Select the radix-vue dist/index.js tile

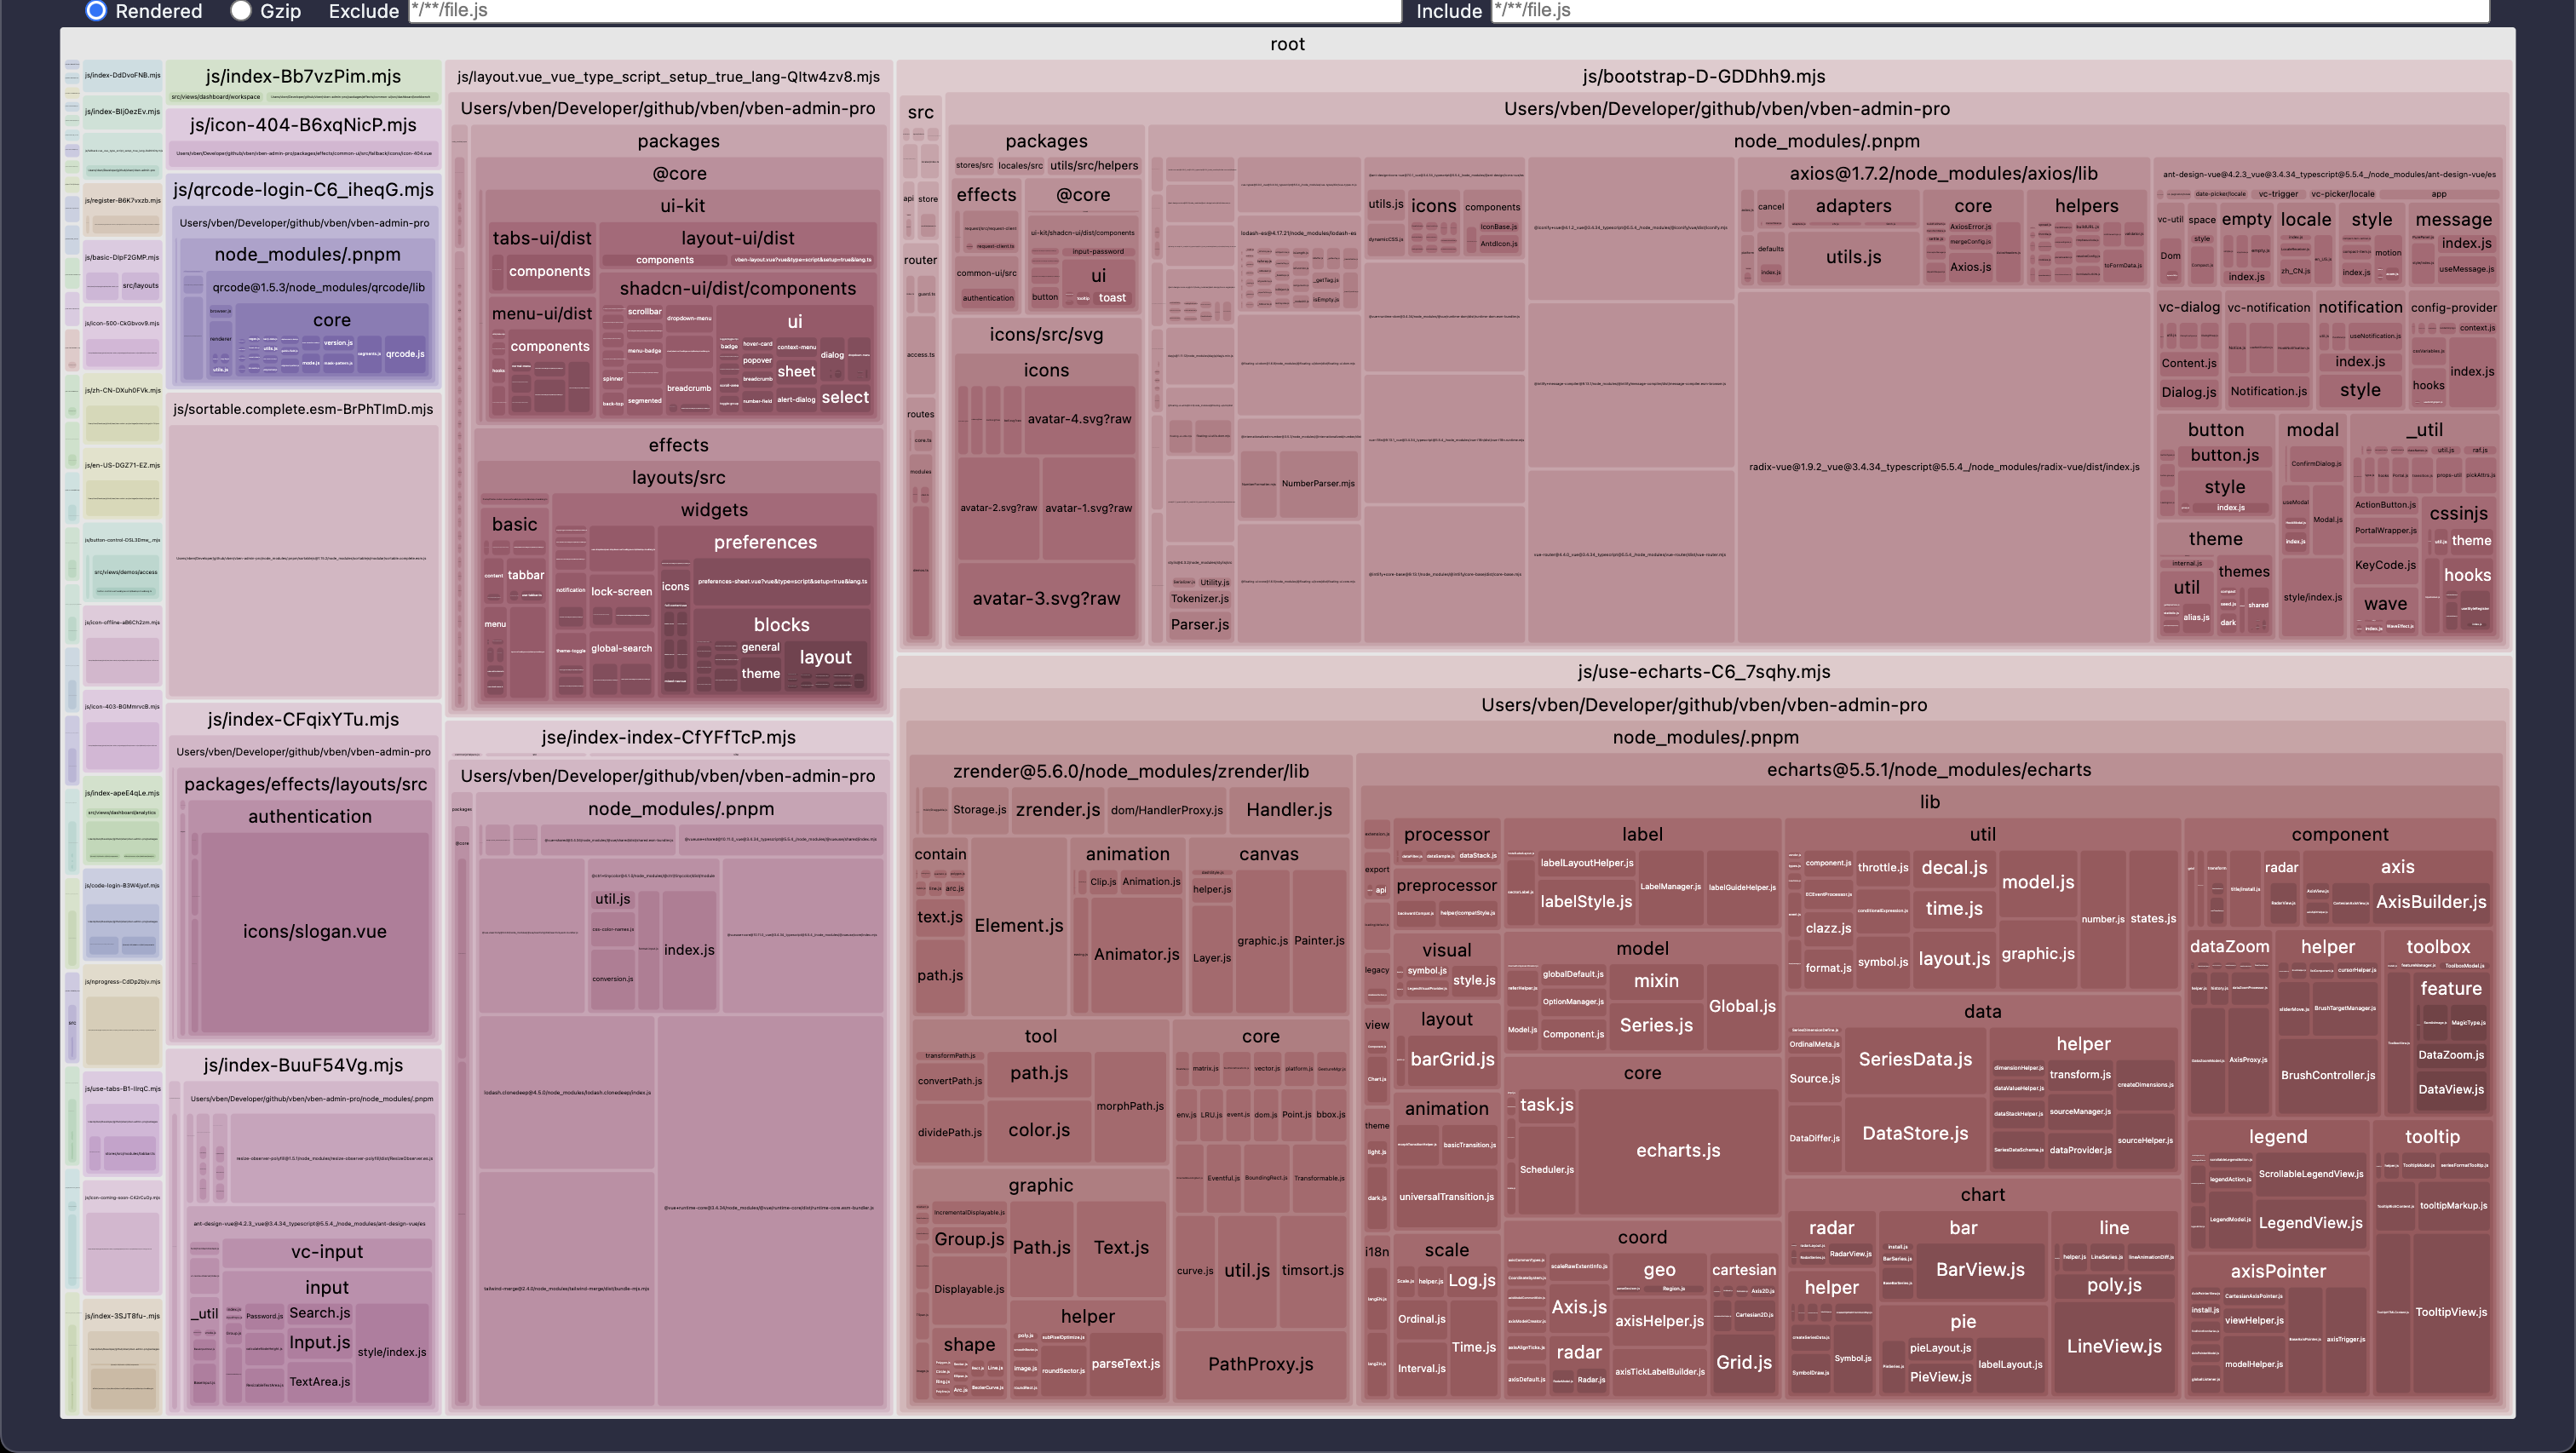[x=1943, y=467]
